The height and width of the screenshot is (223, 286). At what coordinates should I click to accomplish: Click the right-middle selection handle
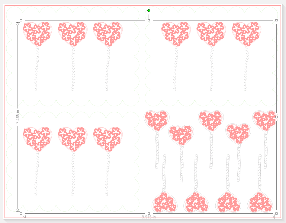pos(276,117)
